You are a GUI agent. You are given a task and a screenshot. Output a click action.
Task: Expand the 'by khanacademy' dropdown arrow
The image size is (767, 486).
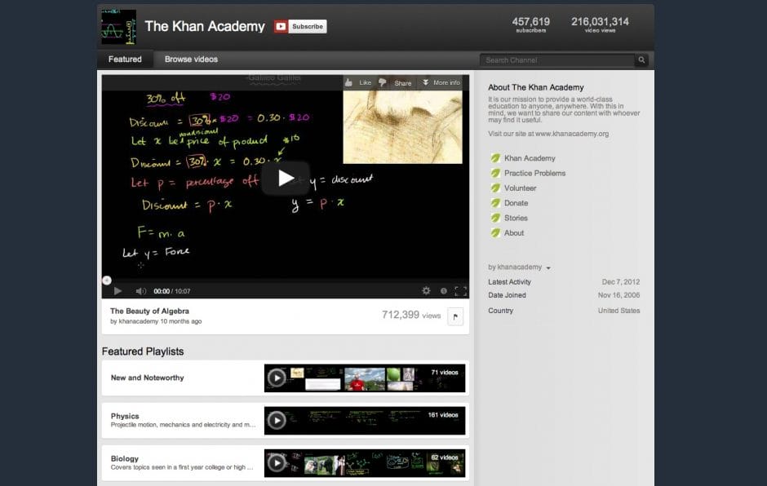click(548, 268)
